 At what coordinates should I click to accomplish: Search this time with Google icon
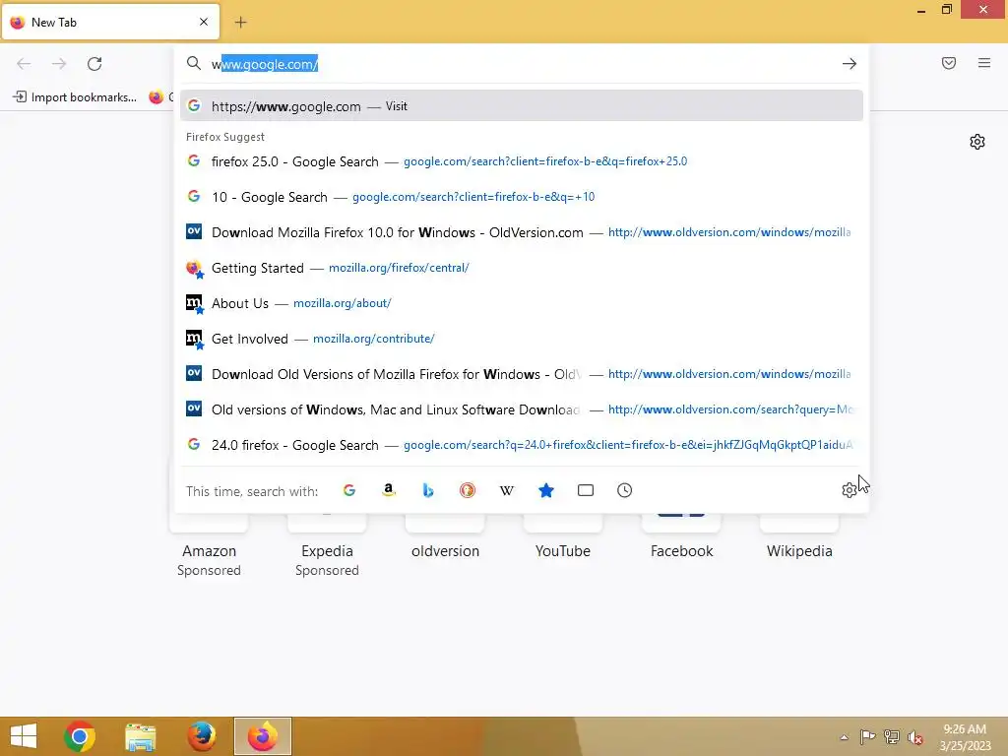coord(349,490)
